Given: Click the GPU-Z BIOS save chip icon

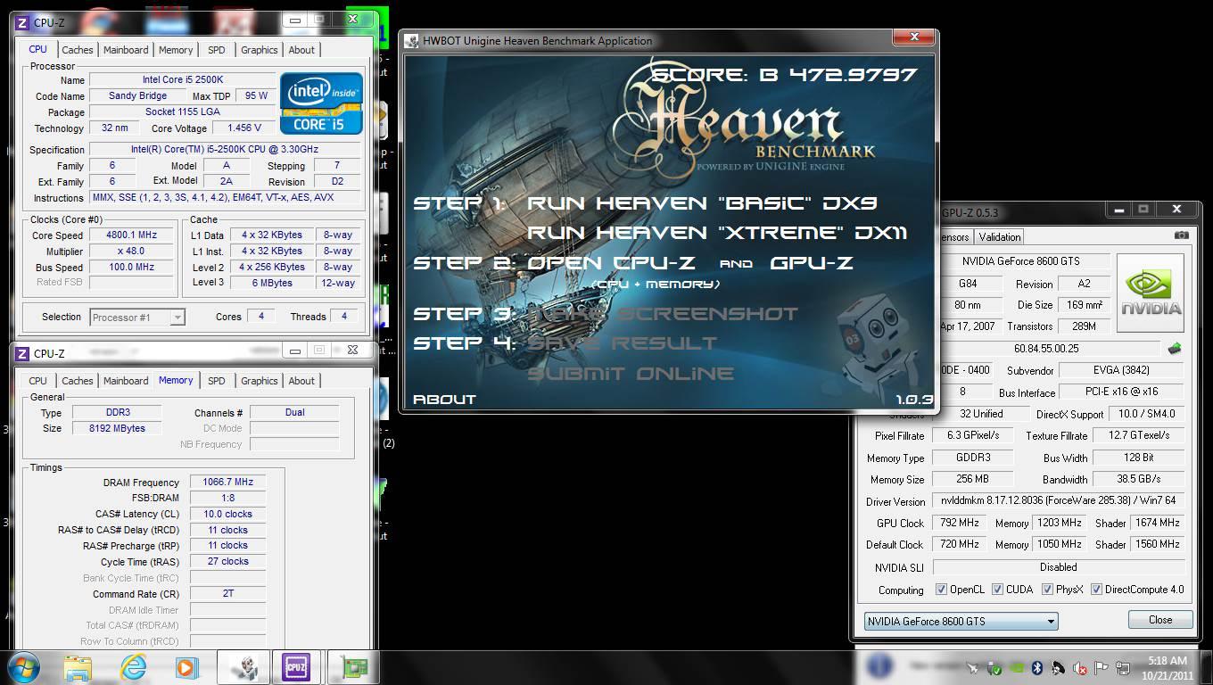Looking at the screenshot, I should 1174,349.
